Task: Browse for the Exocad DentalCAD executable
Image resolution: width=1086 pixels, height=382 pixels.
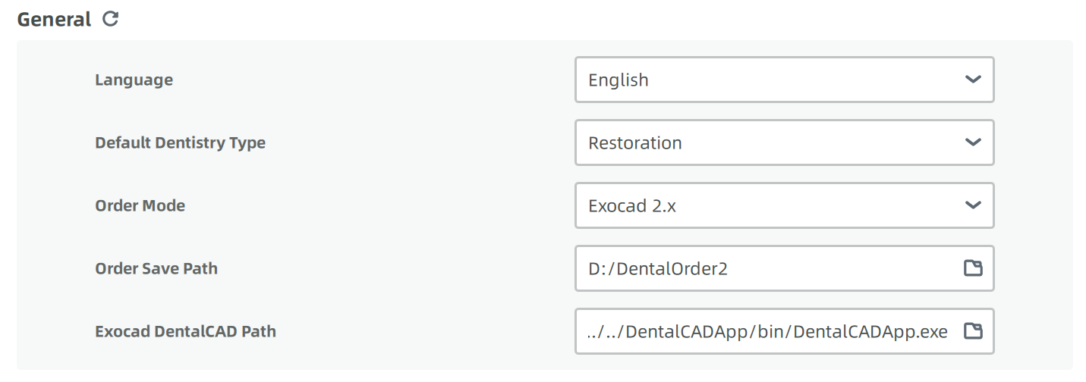Action: [973, 330]
